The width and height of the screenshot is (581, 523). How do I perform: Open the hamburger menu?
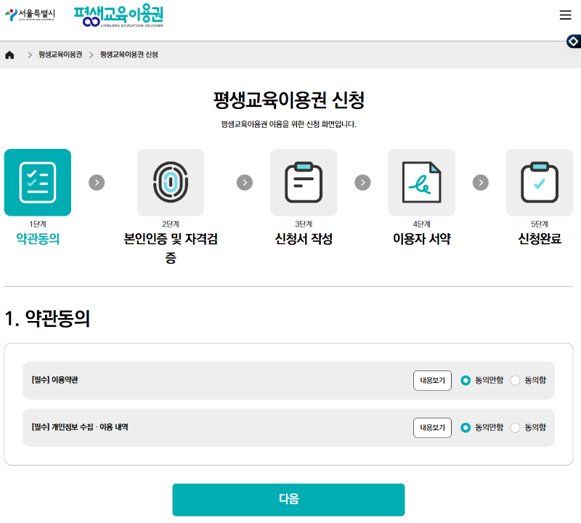click(566, 15)
